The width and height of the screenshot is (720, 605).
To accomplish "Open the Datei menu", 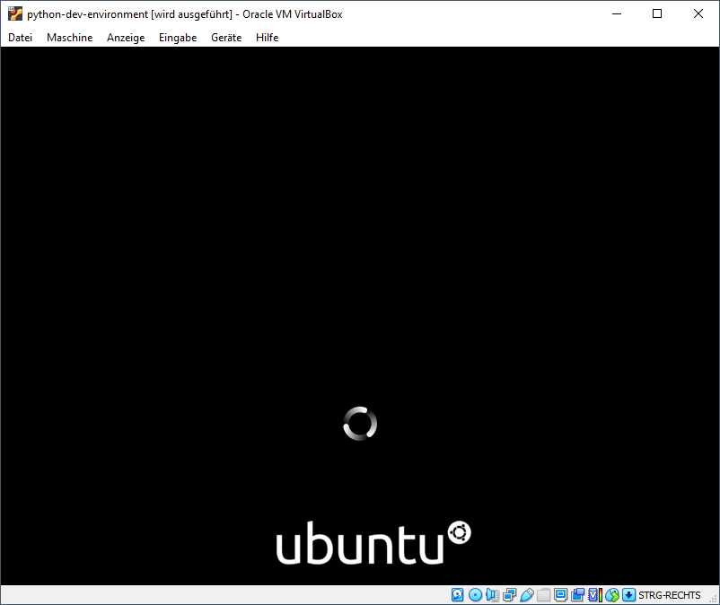I will [x=20, y=37].
